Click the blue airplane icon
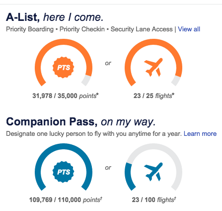The image size is (222, 211). click(x=153, y=172)
